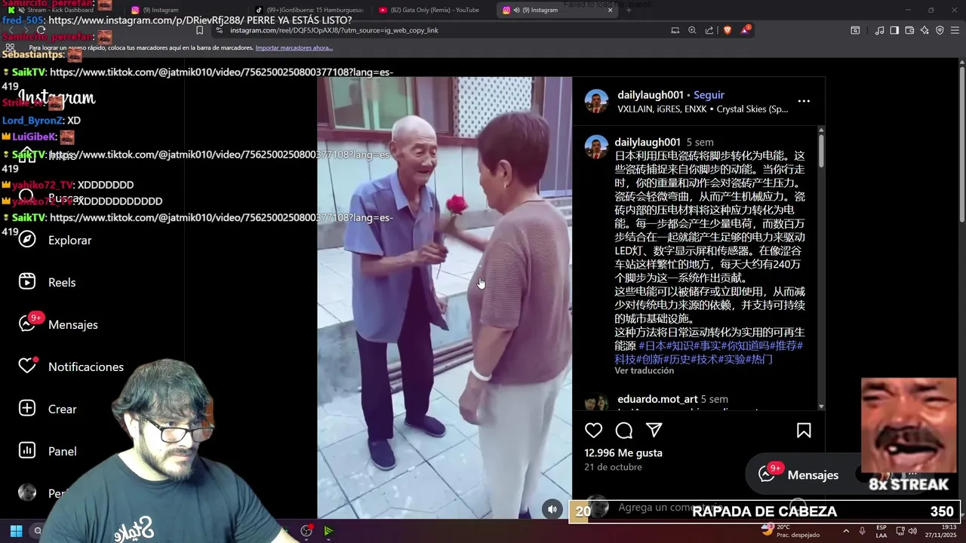
Task: Click the microphone icon in system tray
Action: (862, 531)
